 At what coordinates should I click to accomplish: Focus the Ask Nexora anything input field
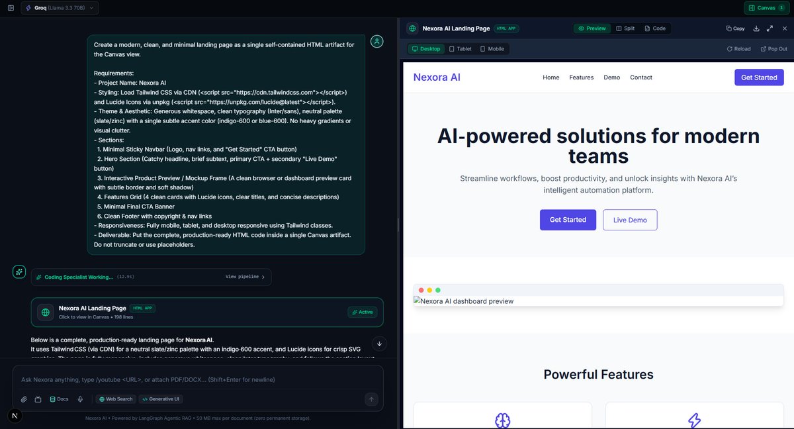(198, 379)
